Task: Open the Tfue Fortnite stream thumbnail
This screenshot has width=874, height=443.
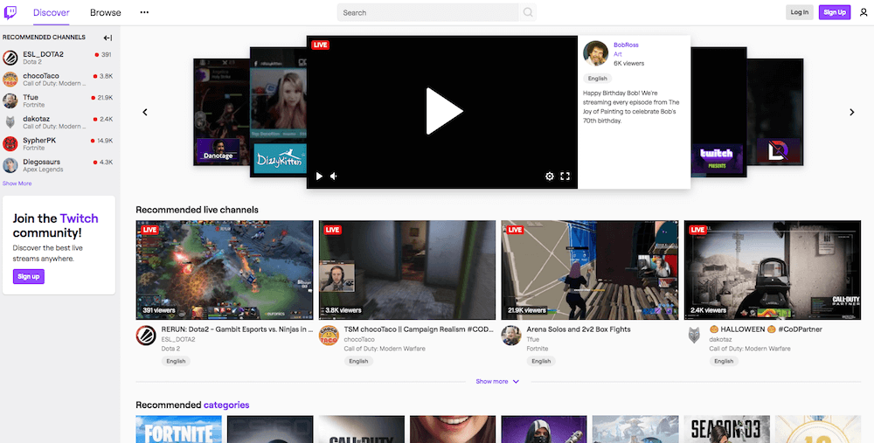Action: [590, 270]
